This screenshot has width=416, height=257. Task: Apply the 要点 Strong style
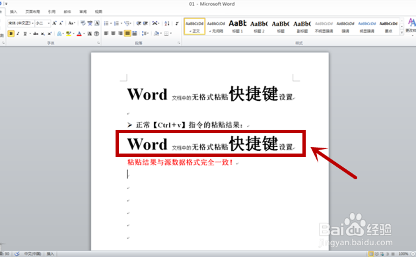[388, 26]
